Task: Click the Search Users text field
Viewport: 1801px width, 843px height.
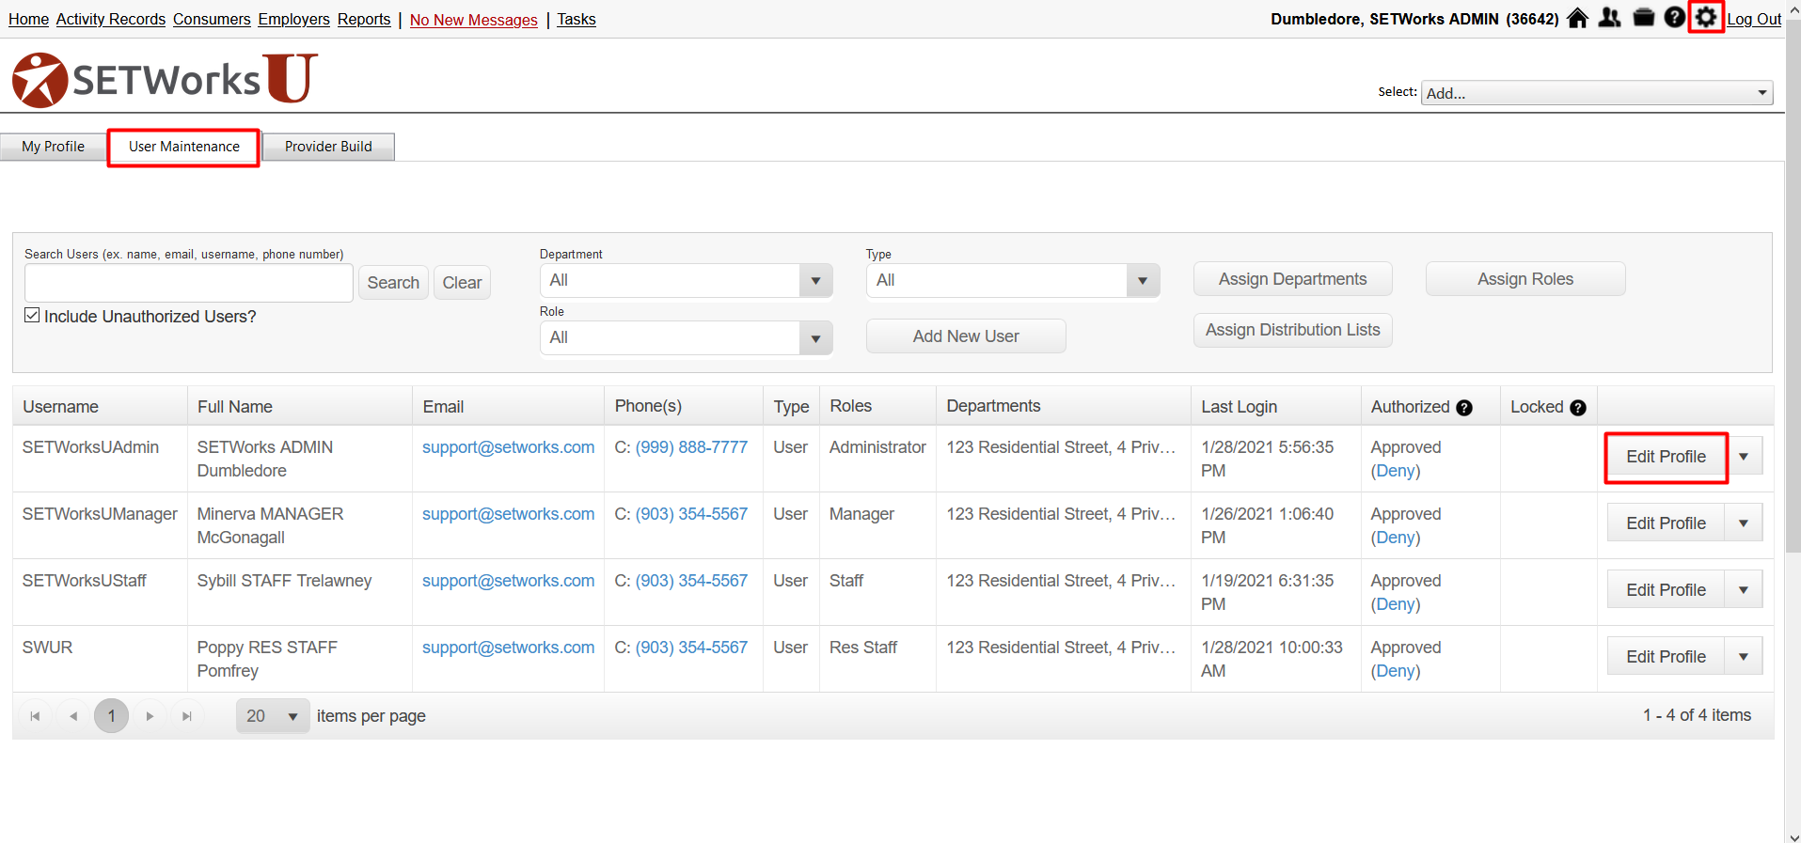Action: (x=189, y=283)
